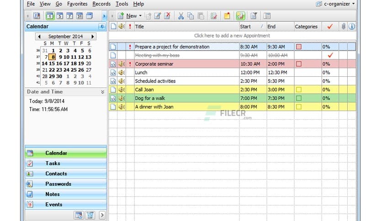
Task: Open the Contacts section
Action: coord(65,174)
